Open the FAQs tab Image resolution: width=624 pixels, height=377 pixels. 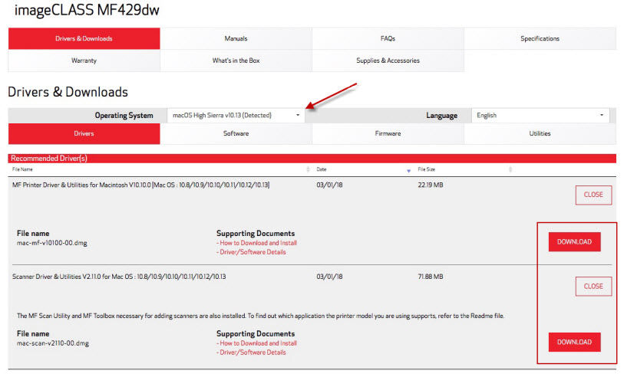pos(388,38)
